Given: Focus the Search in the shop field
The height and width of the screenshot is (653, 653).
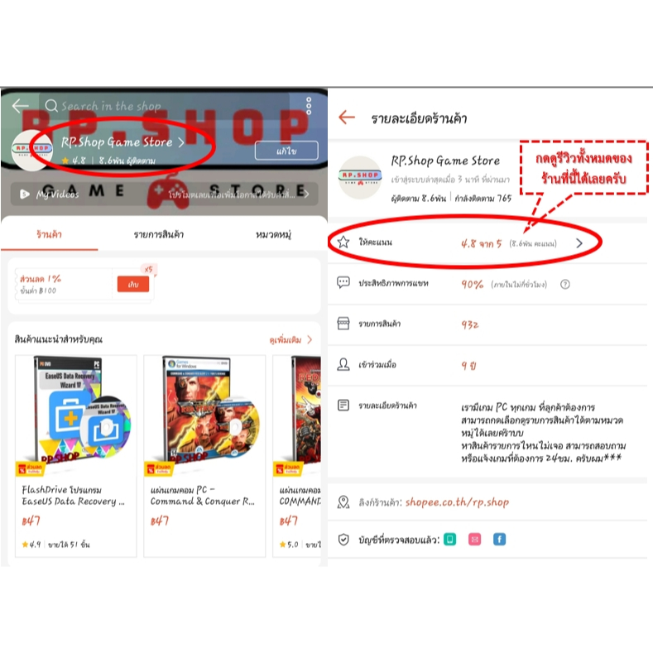Looking at the screenshot, I should 165,106.
